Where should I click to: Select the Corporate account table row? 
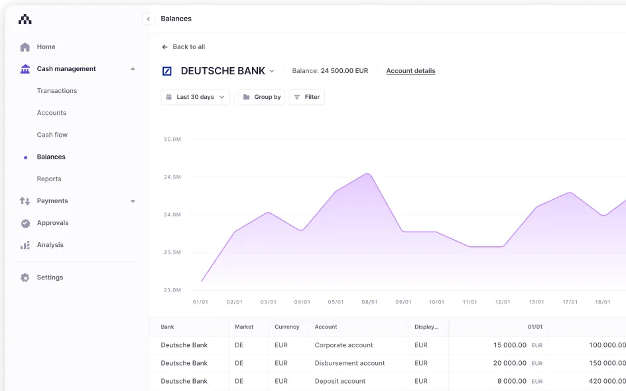pos(344,345)
